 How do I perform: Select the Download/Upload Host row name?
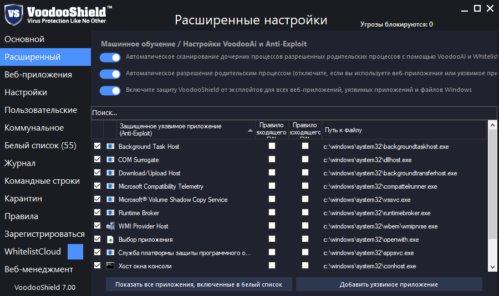coord(149,173)
